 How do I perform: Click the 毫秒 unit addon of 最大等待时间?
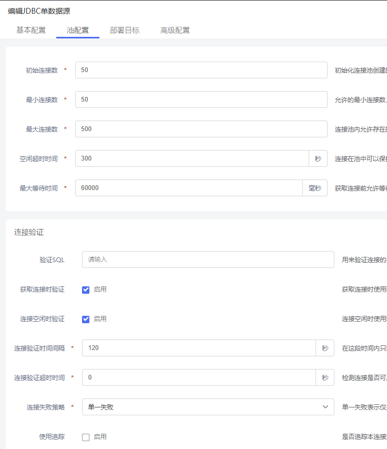315,188
